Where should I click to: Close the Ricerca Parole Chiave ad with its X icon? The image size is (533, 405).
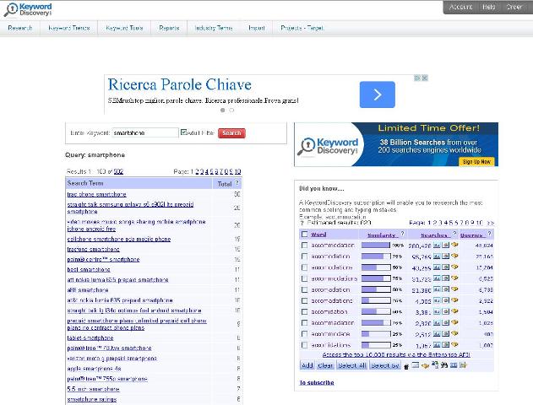coord(425,78)
